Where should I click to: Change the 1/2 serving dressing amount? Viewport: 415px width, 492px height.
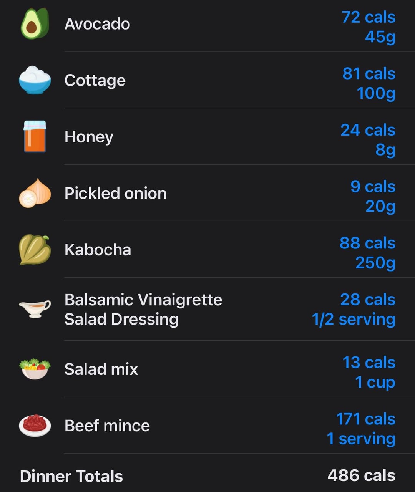coord(354,319)
